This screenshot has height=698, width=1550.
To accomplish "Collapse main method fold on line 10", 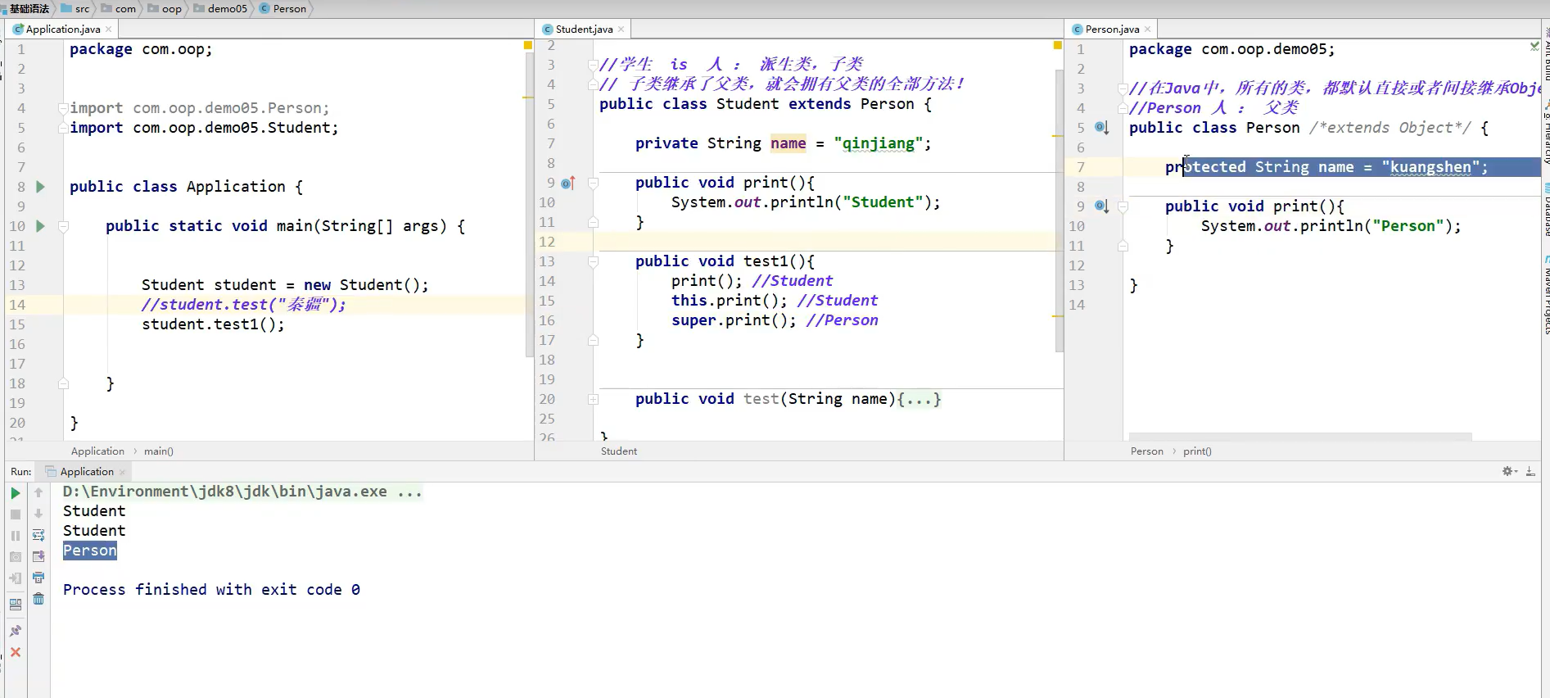I will click(x=63, y=226).
